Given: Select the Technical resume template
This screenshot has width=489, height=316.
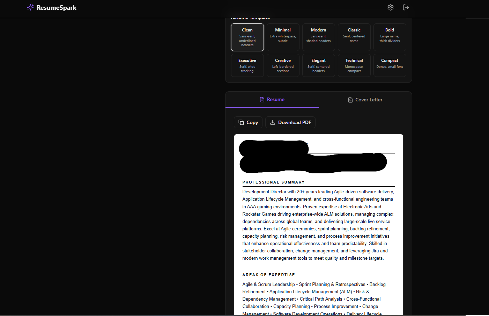Looking at the screenshot, I should (354, 65).
